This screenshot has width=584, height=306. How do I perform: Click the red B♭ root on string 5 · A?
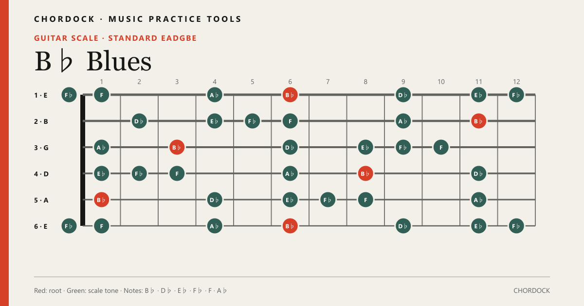102,200
